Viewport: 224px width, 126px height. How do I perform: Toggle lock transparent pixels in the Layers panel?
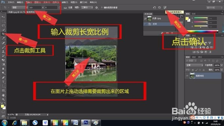coord(193,70)
